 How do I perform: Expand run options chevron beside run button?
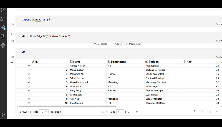[x=14, y=34]
